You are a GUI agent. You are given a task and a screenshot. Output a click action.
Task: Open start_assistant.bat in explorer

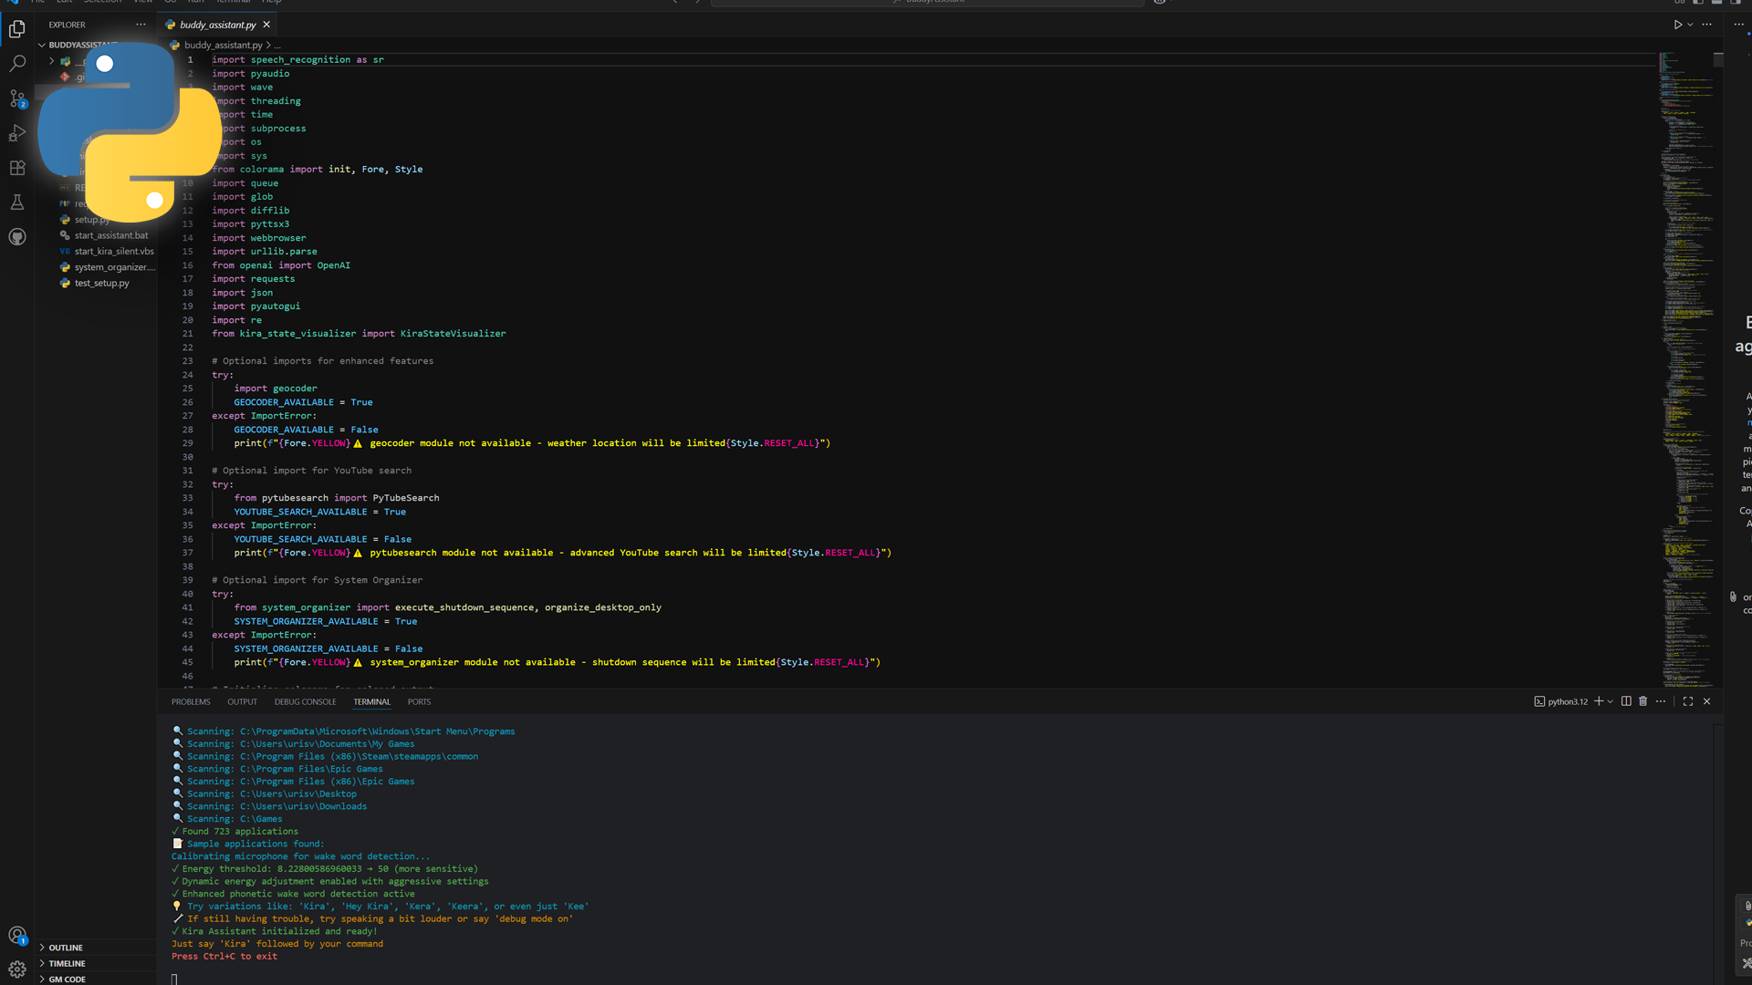[110, 235]
